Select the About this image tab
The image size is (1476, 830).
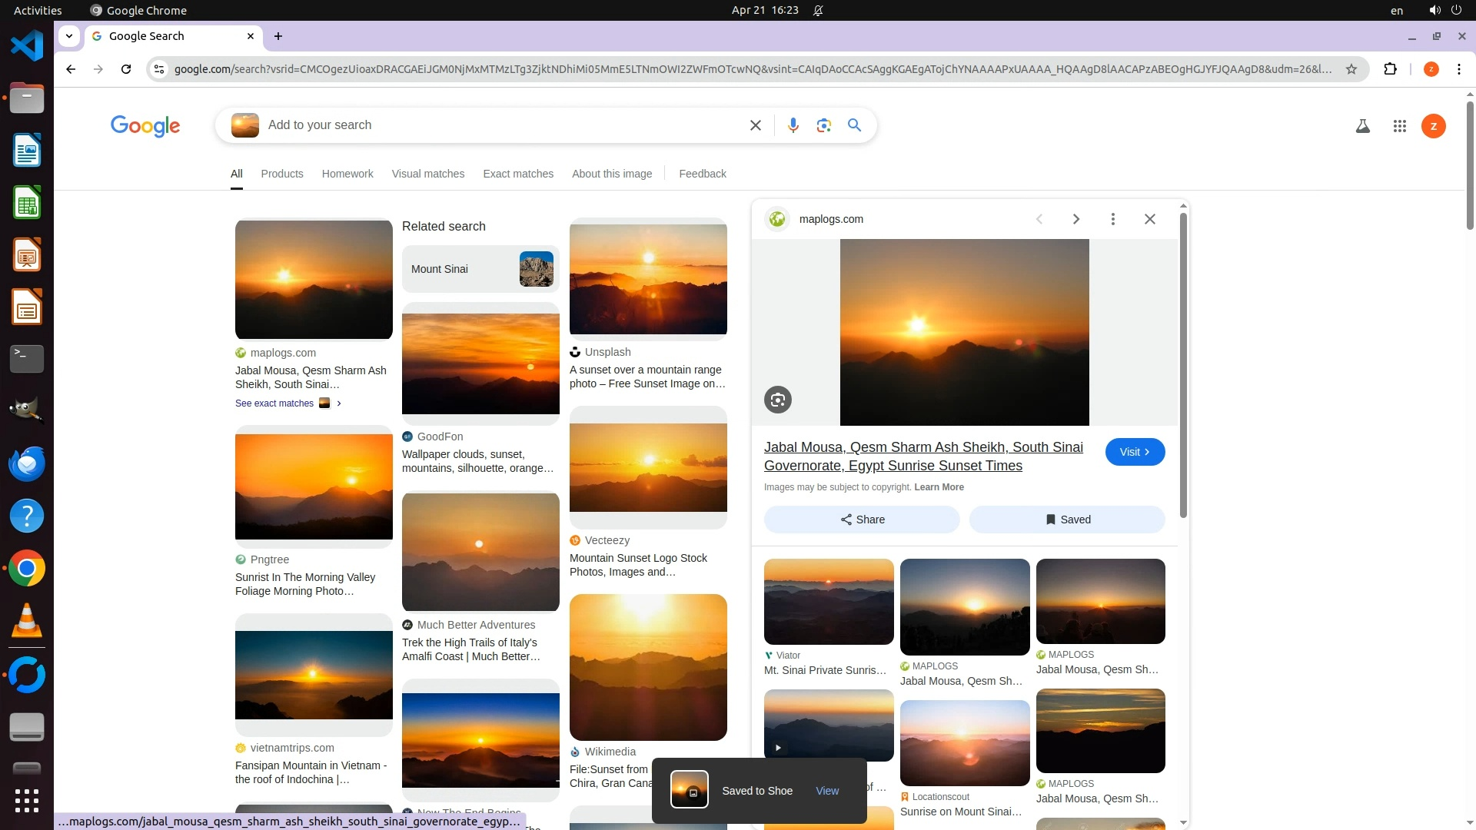(611, 174)
